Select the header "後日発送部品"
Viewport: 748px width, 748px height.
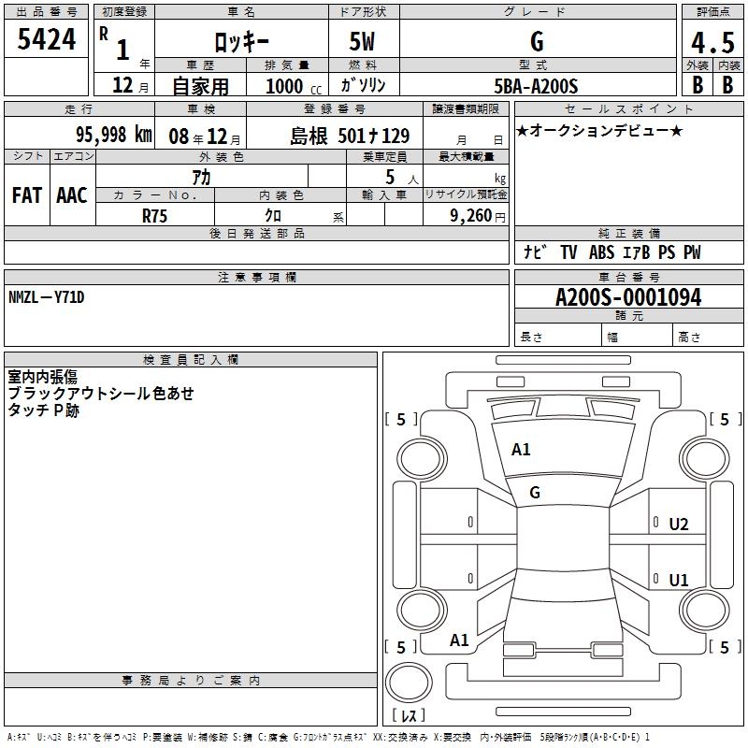256,233
